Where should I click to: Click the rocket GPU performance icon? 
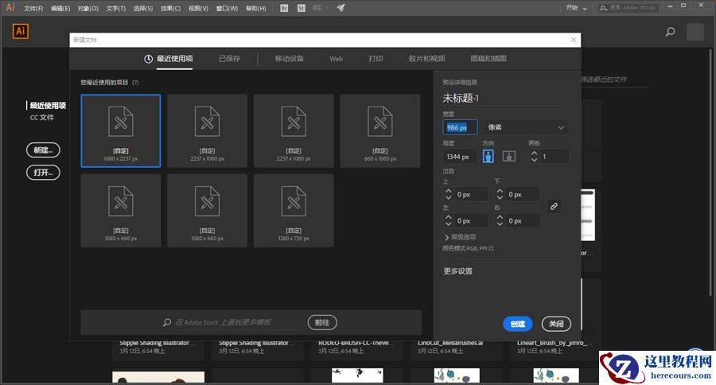pyautogui.click(x=340, y=8)
